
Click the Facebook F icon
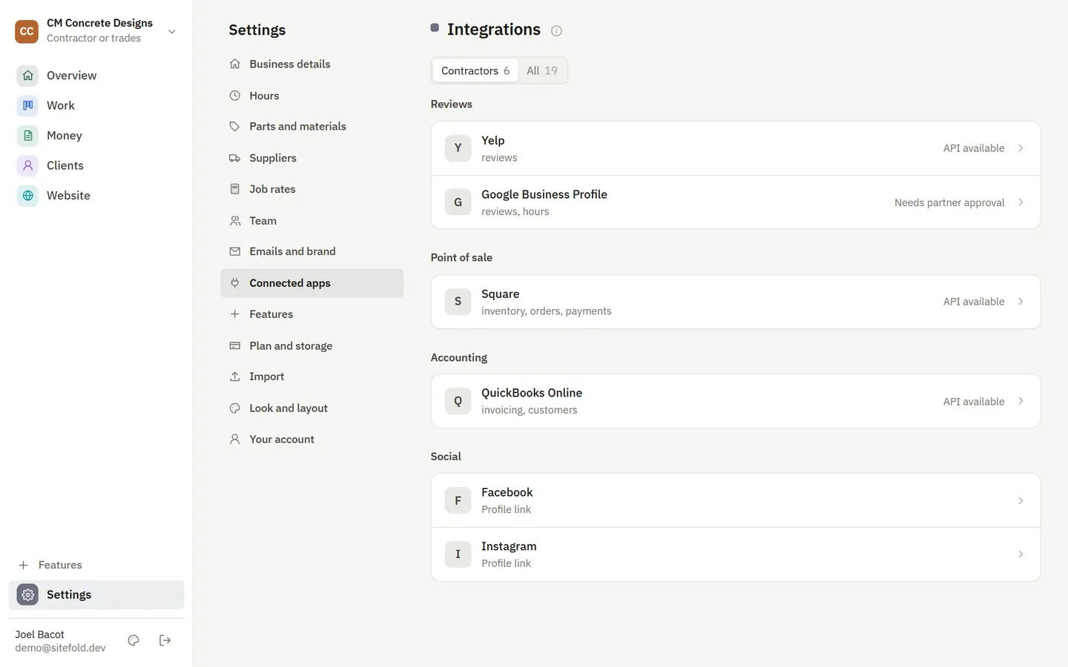click(x=458, y=500)
